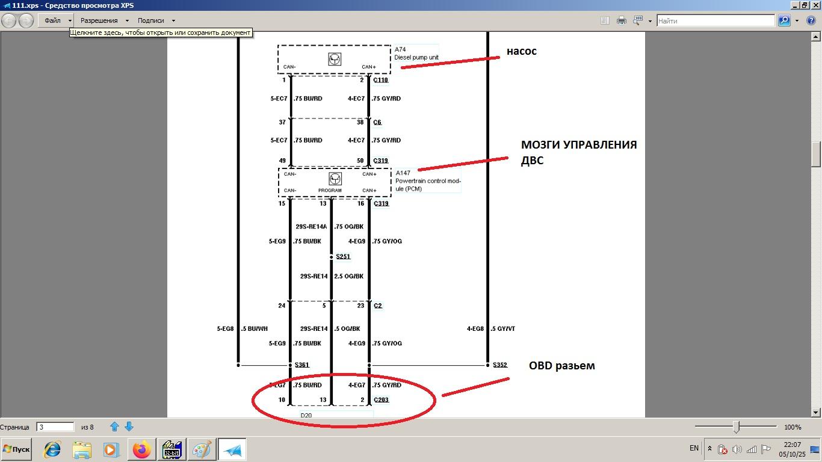
Task: Click the Найти search field
Action: [715, 20]
